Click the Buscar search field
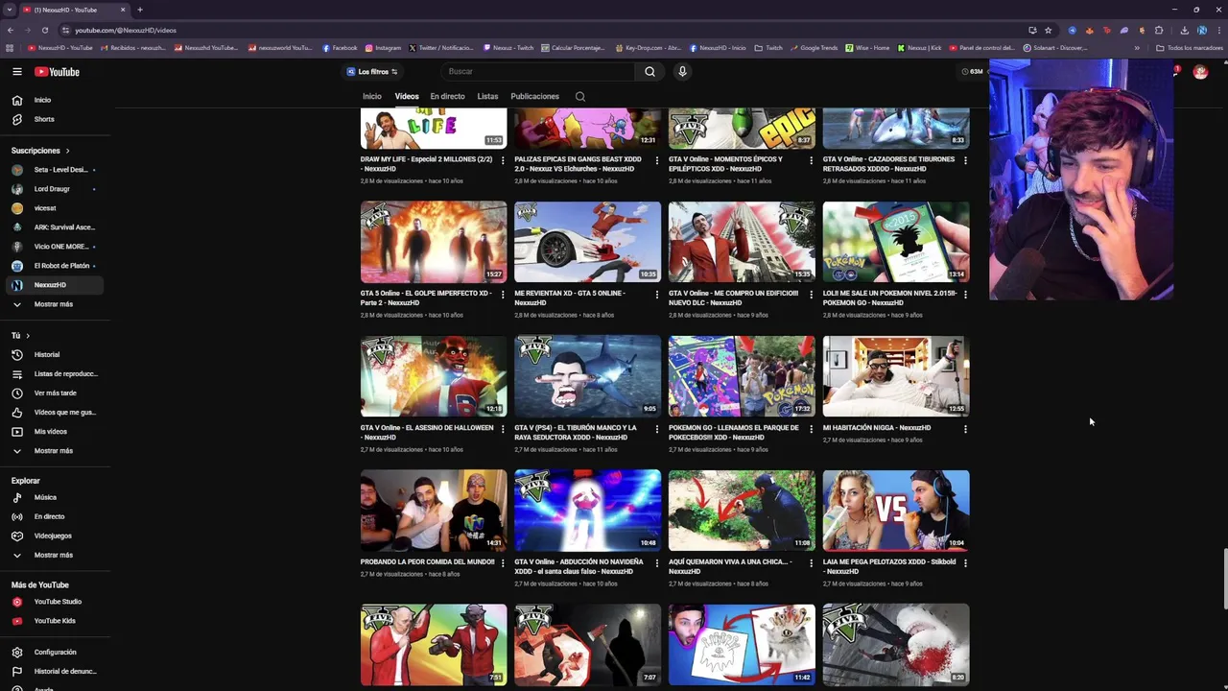This screenshot has width=1228, height=691. (x=537, y=71)
